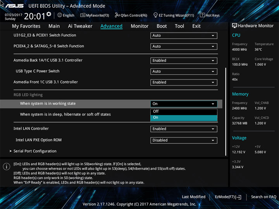This screenshot has height=209, width=279.
Task: Click the +3.3V value 3.344 V
Action: (x=238, y=167)
